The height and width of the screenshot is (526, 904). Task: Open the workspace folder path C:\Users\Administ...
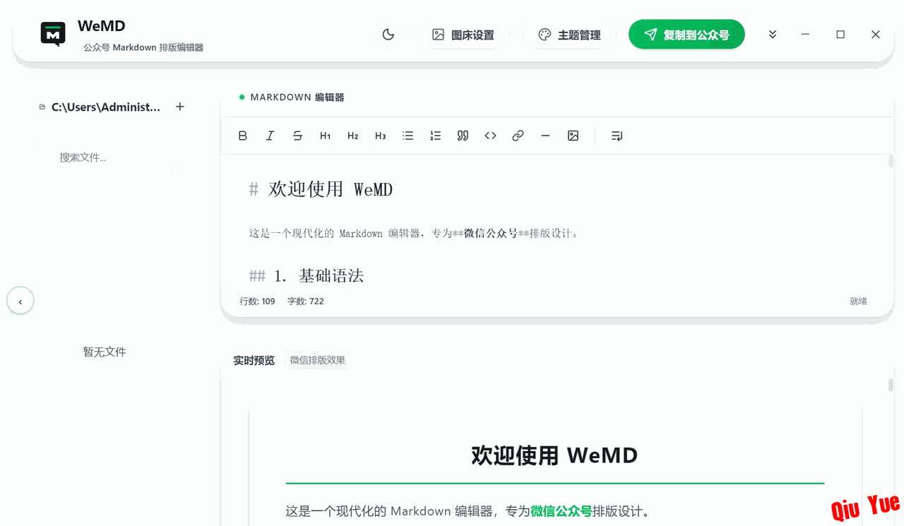(x=106, y=107)
